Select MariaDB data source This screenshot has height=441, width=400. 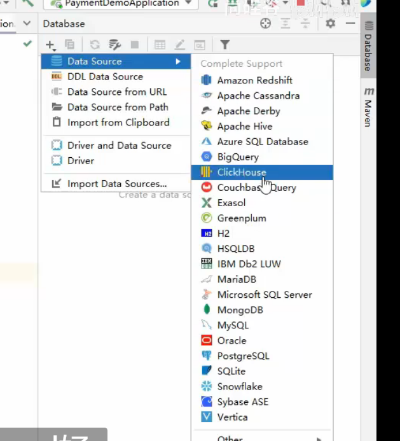pyautogui.click(x=262, y=279)
